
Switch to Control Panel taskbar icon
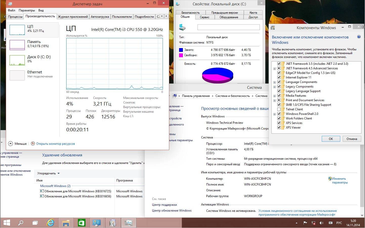click(97, 223)
